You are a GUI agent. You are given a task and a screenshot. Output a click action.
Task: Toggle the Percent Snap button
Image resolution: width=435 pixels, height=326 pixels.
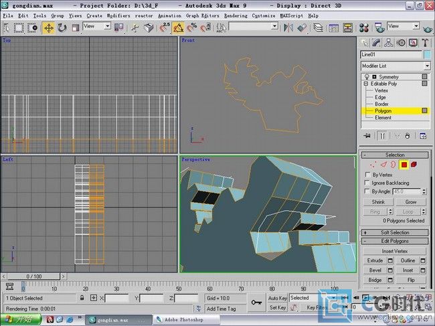(192, 27)
